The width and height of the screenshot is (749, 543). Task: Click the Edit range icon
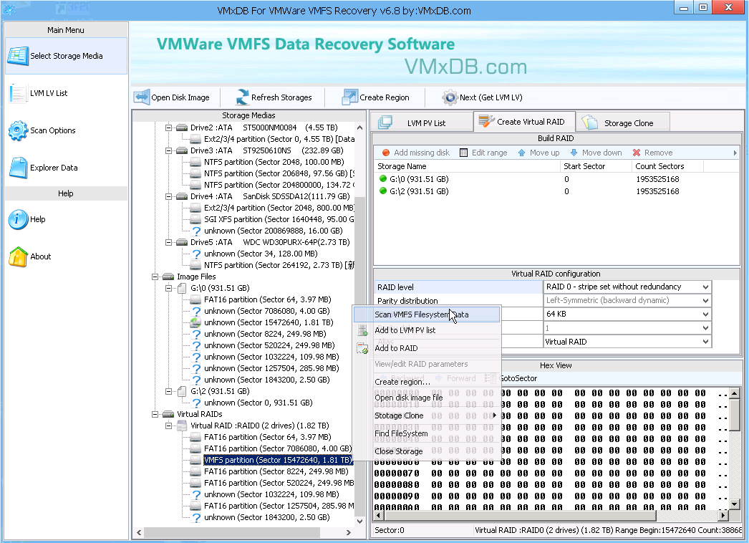click(463, 153)
